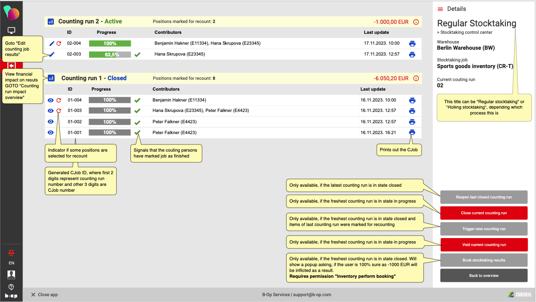This screenshot has width=536, height=302.
Task: Click edit pencil for job 02-004
Action: pos(52,43)
